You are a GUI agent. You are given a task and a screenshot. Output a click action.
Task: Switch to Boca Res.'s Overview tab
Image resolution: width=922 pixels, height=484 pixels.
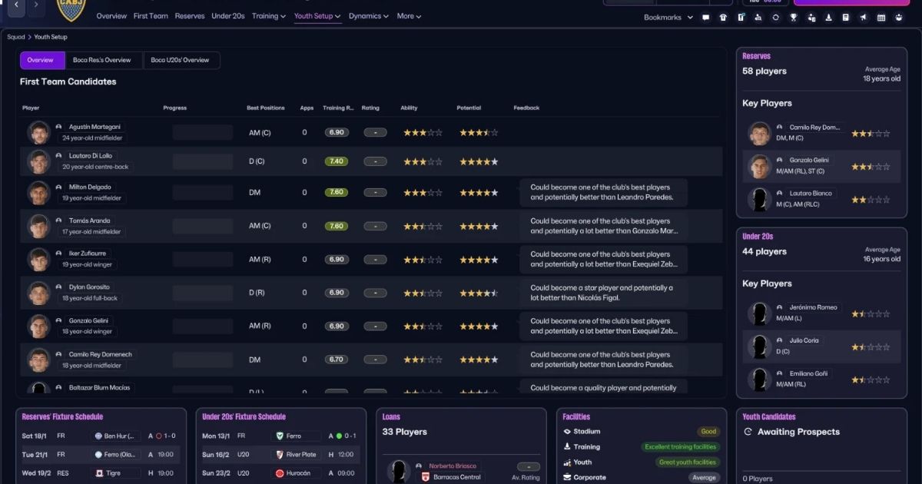click(x=102, y=60)
